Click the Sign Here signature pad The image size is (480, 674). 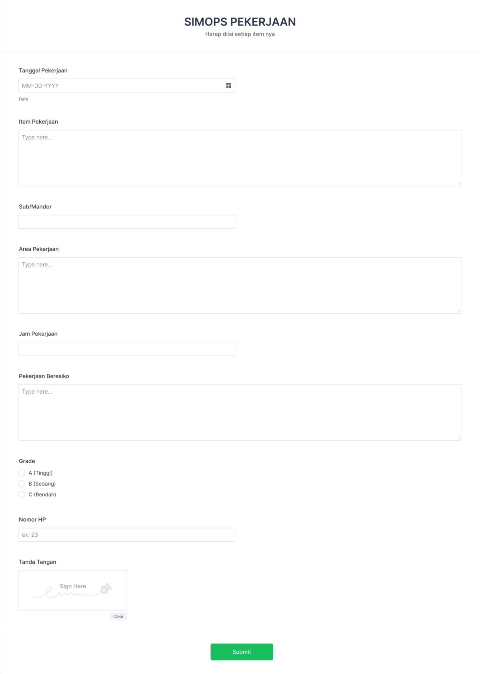point(72,590)
